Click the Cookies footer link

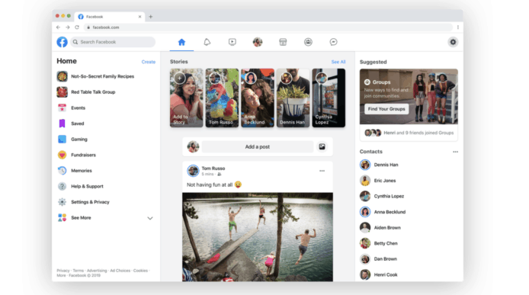point(140,271)
